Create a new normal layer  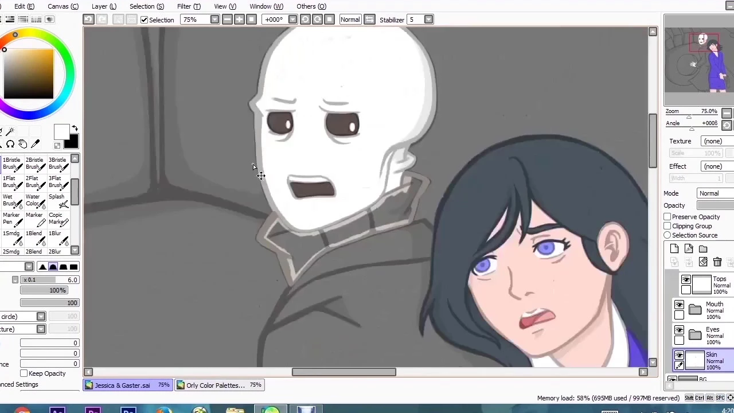click(x=674, y=248)
